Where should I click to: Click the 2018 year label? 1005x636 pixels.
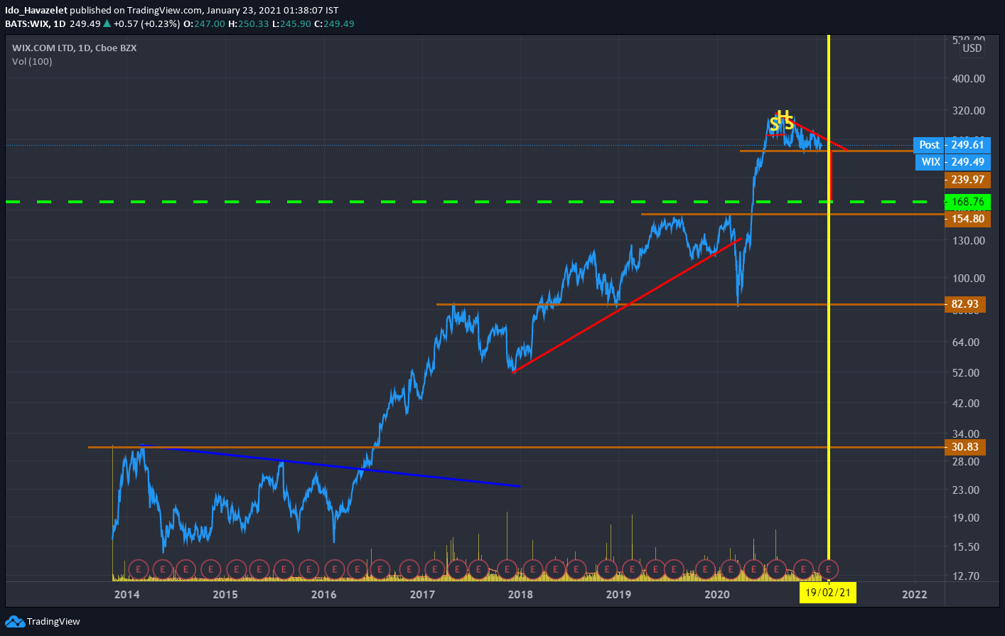pos(520,594)
